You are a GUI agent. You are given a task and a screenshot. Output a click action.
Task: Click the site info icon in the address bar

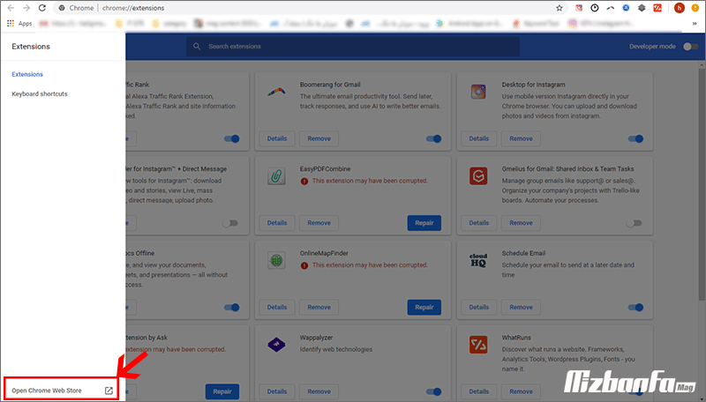pos(62,8)
